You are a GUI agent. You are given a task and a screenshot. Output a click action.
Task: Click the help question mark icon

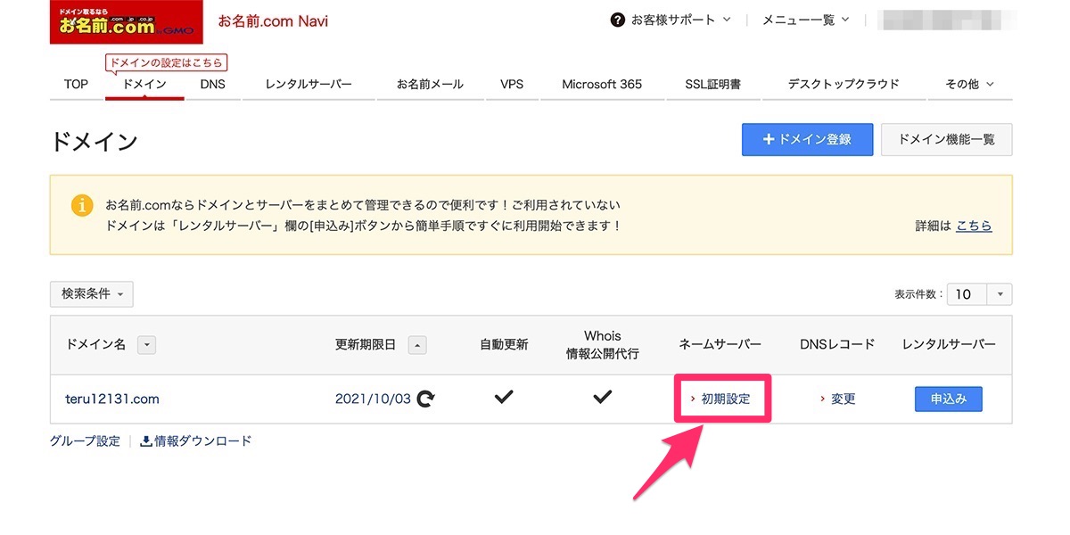pyautogui.click(x=617, y=20)
